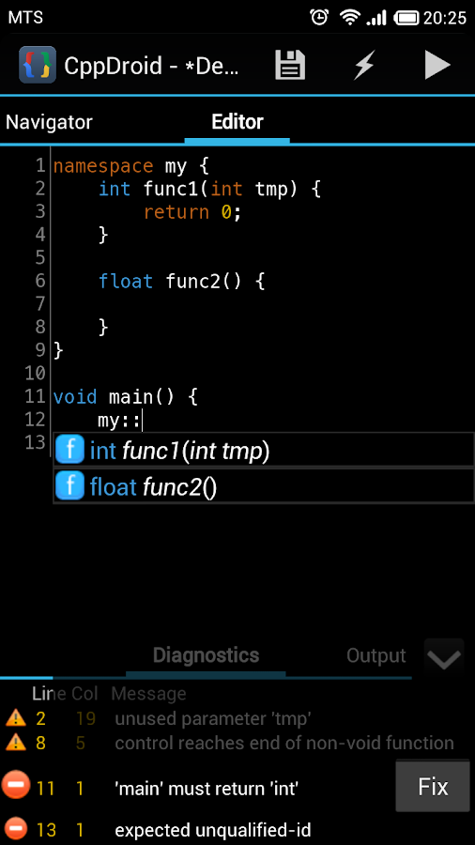Choose 'float func2()' autocomplete suggestion
The width and height of the screenshot is (475, 845).
264,486
